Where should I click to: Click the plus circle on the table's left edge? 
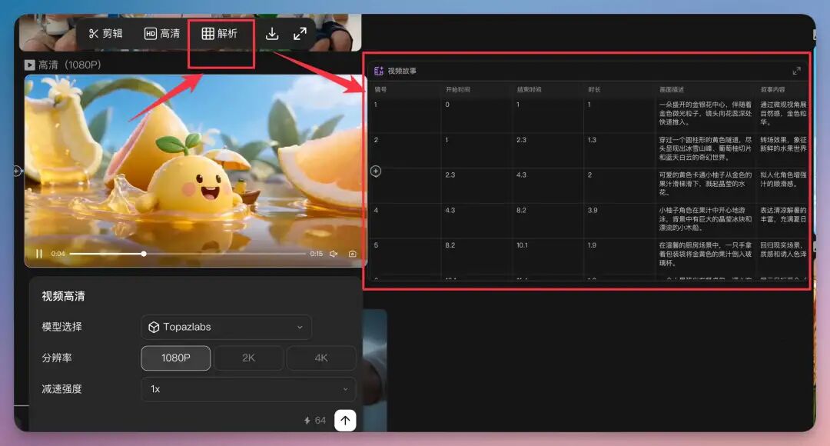tap(376, 171)
